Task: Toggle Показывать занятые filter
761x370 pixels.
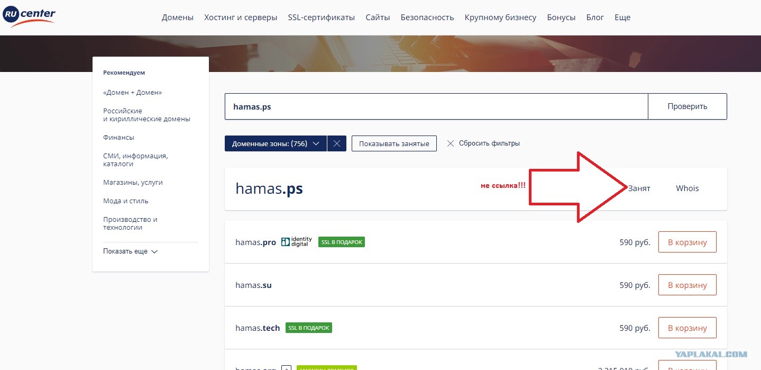Action: point(394,143)
